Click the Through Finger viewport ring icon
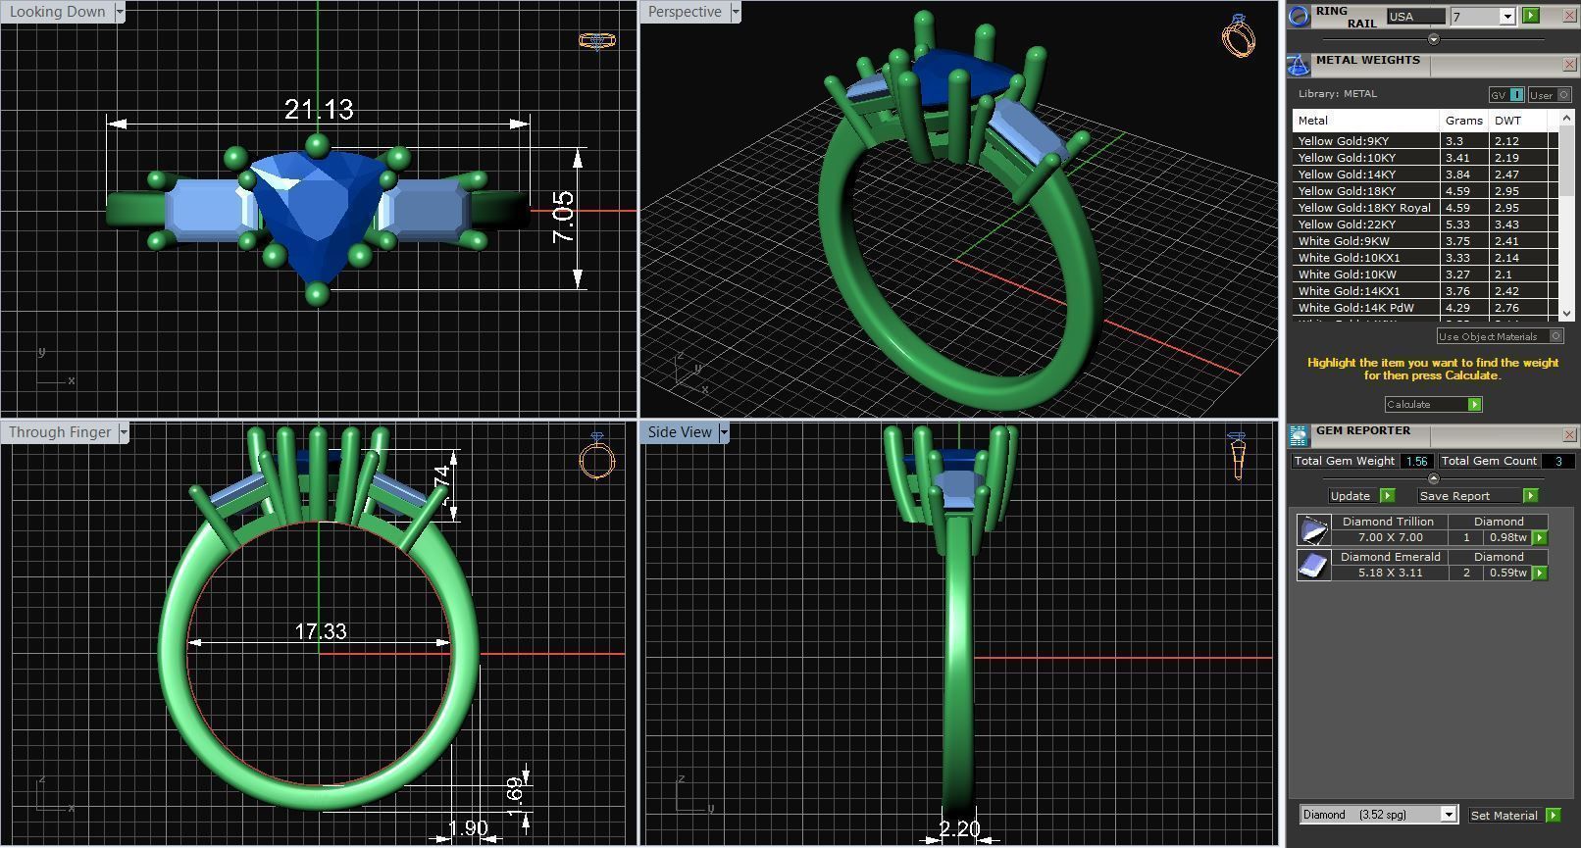The image size is (1581, 848). tap(597, 456)
